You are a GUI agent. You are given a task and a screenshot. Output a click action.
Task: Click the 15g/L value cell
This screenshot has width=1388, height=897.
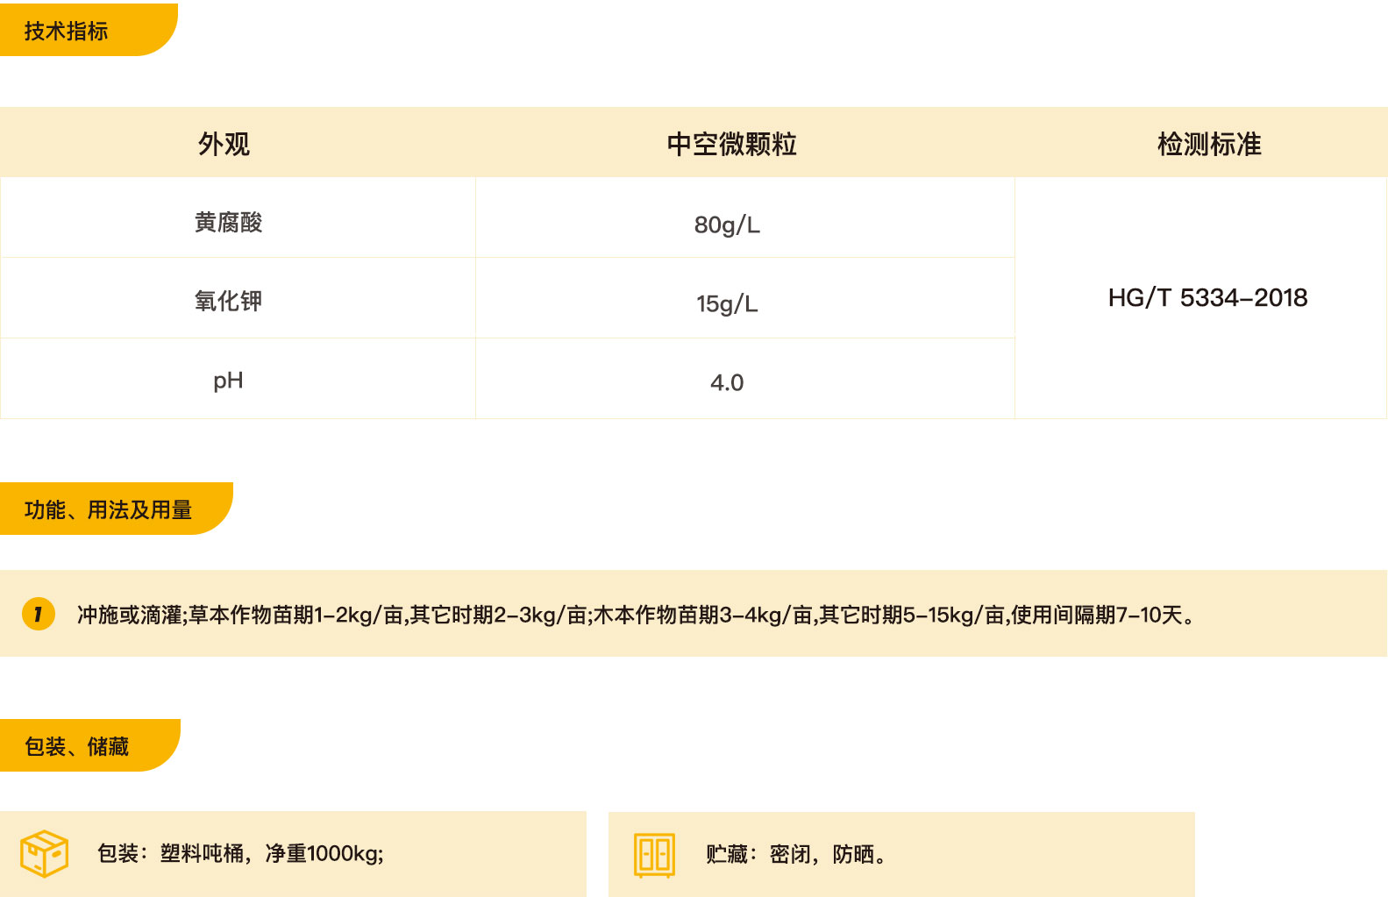[x=727, y=304]
